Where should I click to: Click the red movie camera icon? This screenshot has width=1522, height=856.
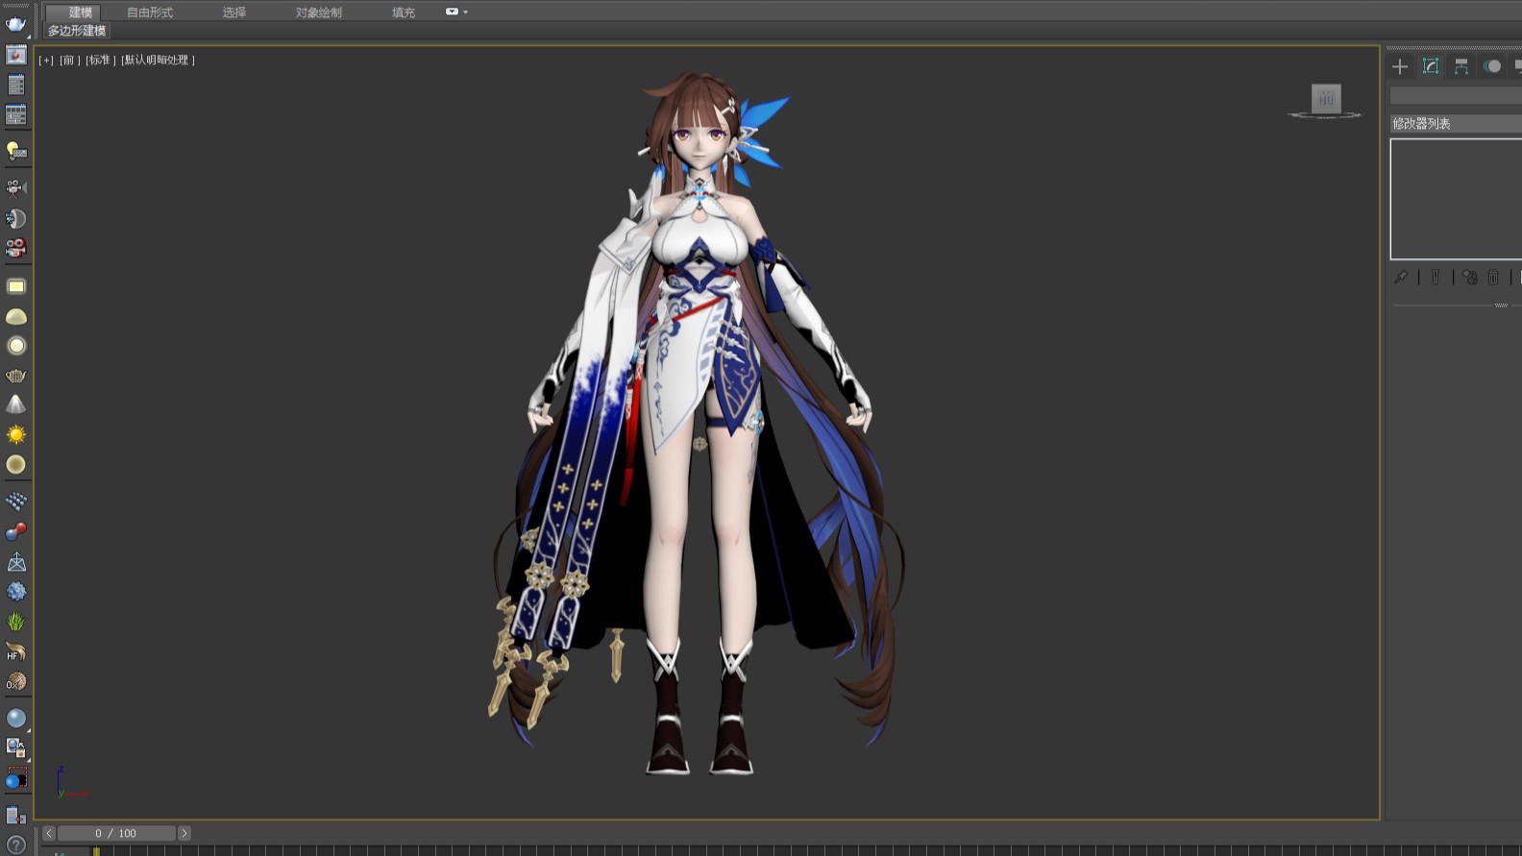[16, 249]
